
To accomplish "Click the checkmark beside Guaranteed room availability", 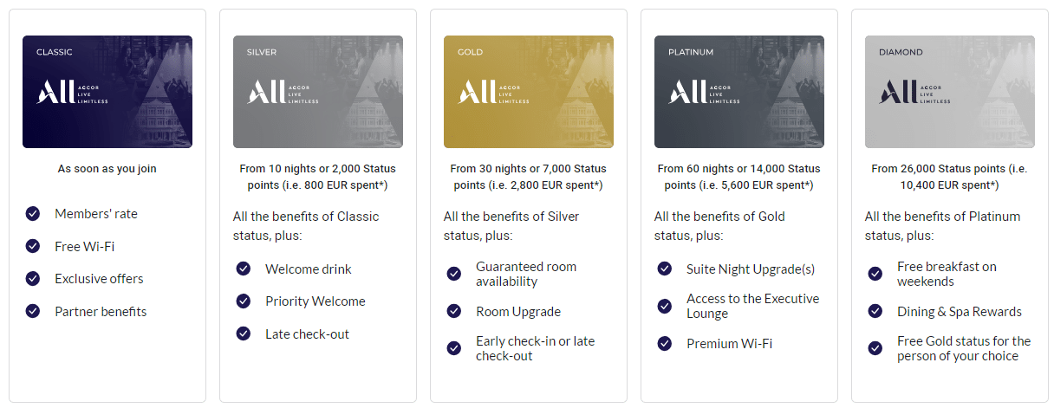I will click(x=454, y=274).
